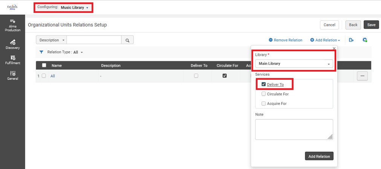Click the Relation Type filter funnel icon

tap(41, 52)
